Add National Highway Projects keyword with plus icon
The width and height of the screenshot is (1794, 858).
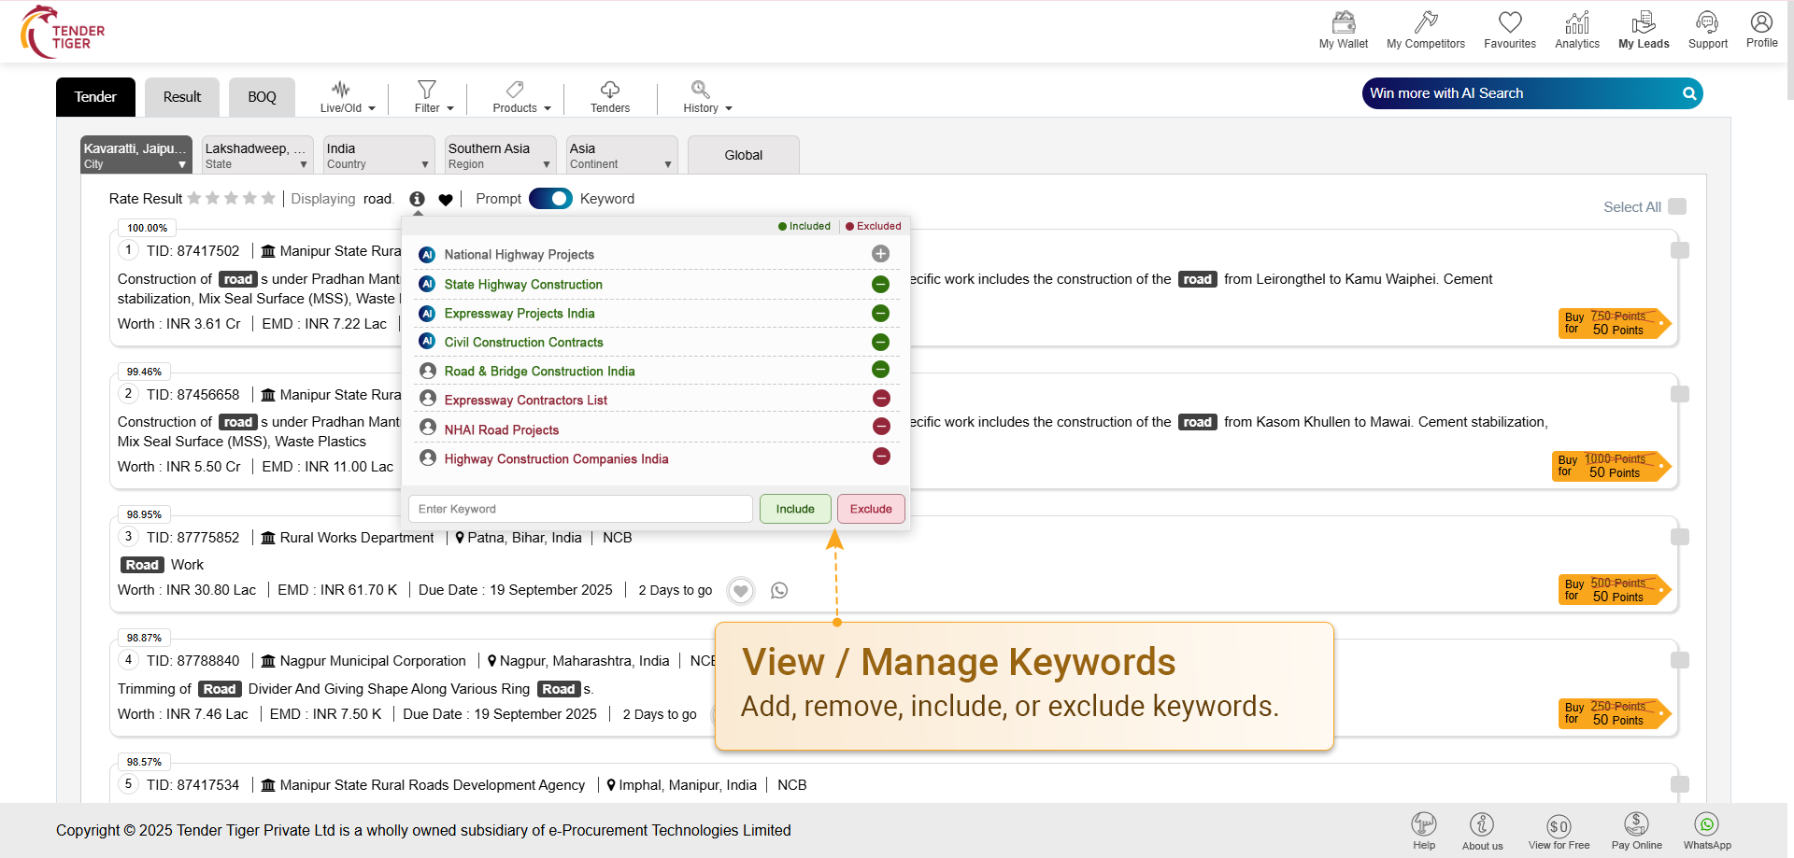click(880, 254)
